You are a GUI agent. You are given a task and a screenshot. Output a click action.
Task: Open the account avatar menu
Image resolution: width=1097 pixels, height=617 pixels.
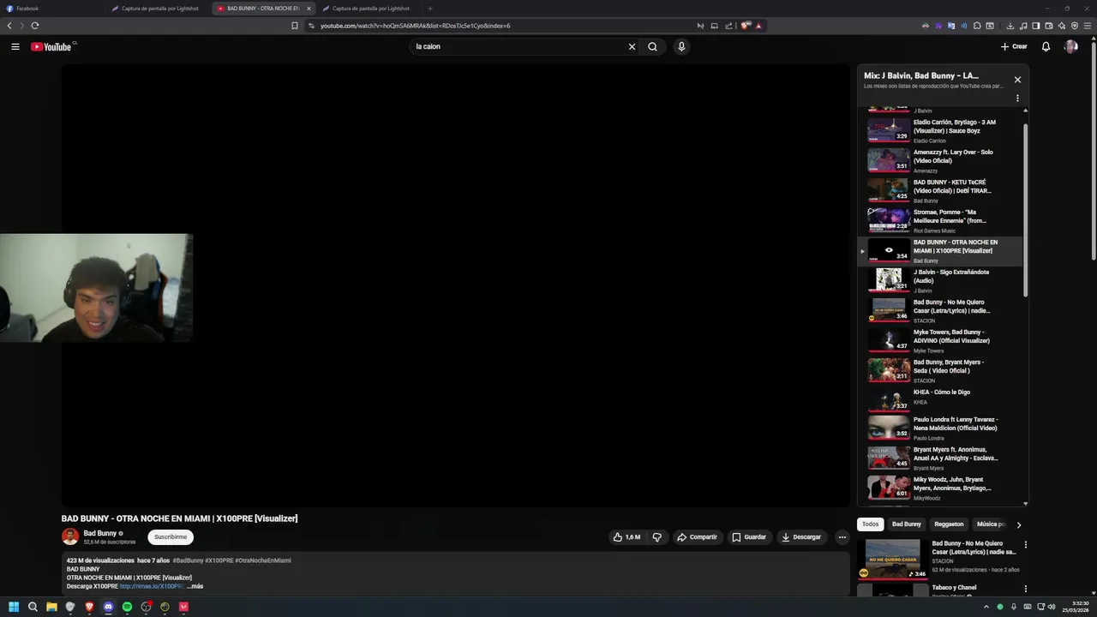tap(1070, 47)
